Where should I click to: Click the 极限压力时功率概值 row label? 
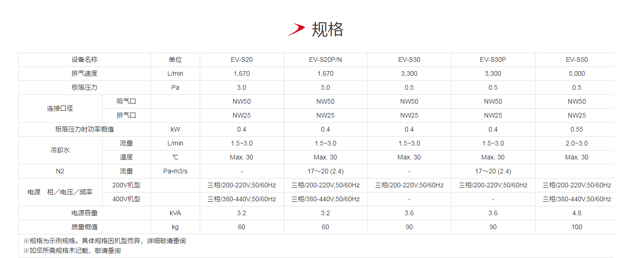(84, 129)
